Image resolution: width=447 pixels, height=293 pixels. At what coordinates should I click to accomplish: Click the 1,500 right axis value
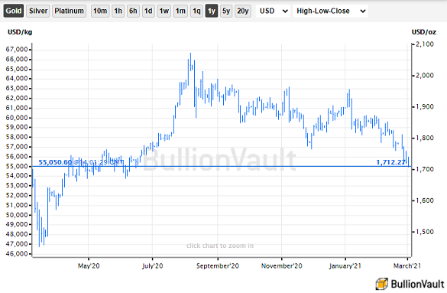(425, 232)
